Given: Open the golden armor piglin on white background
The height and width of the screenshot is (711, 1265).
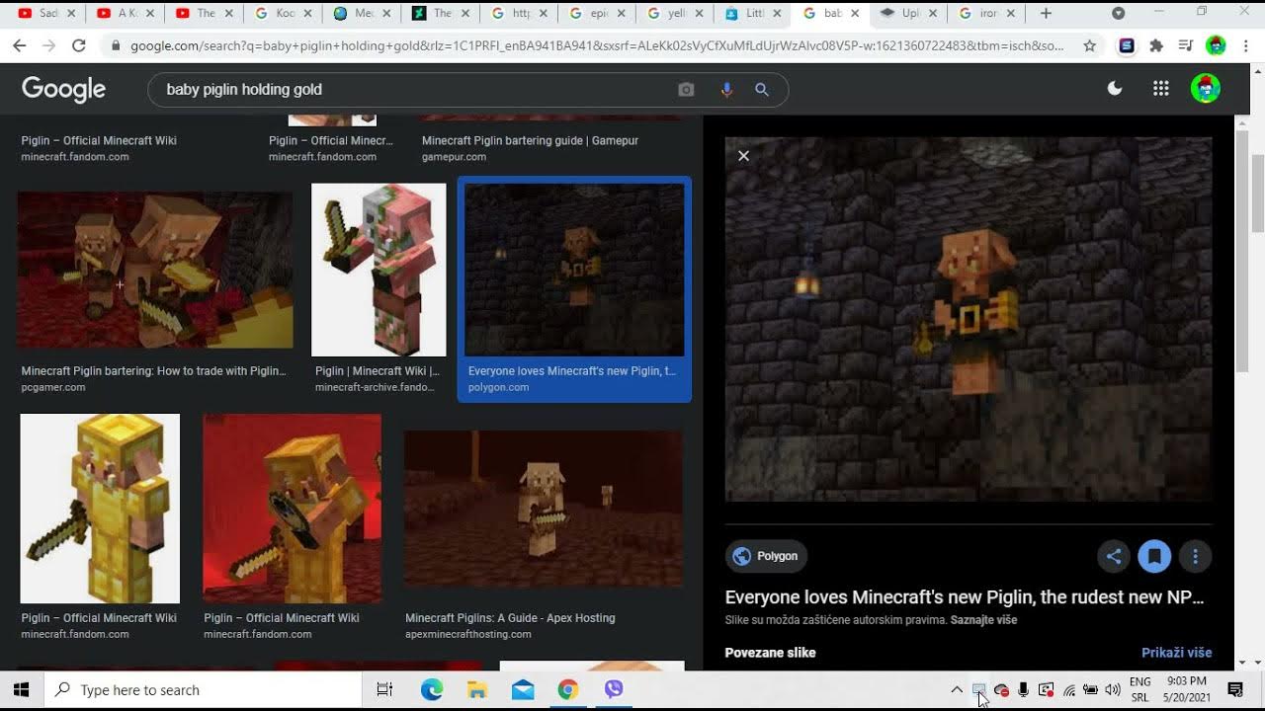Looking at the screenshot, I should tap(100, 509).
